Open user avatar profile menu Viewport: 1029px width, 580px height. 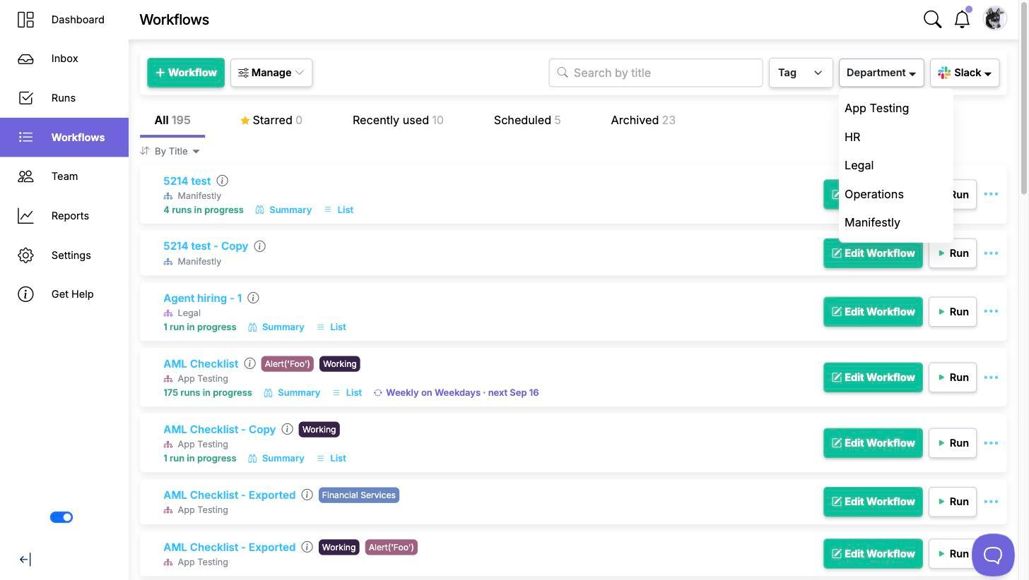(994, 18)
